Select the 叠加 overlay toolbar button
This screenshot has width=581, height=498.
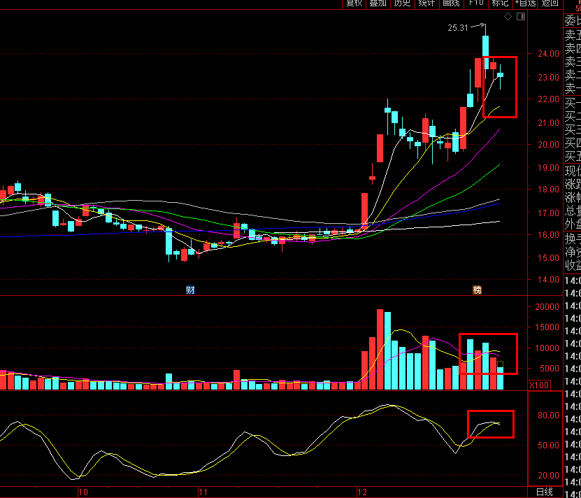tap(378, 3)
